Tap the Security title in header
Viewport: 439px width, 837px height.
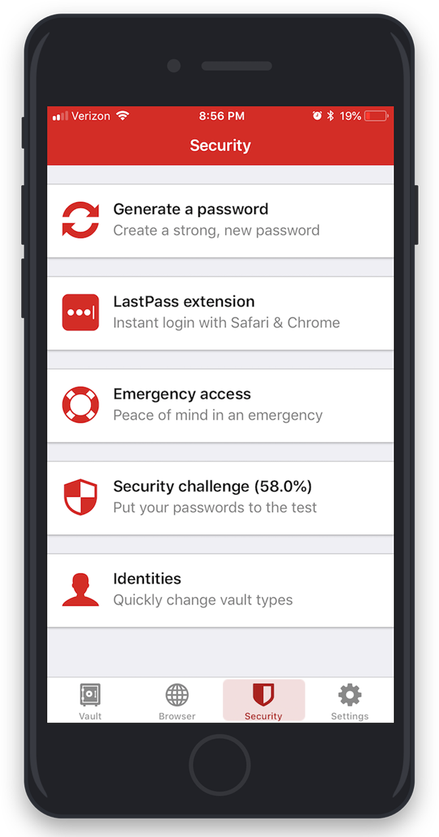pyautogui.click(x=220, y=145)
